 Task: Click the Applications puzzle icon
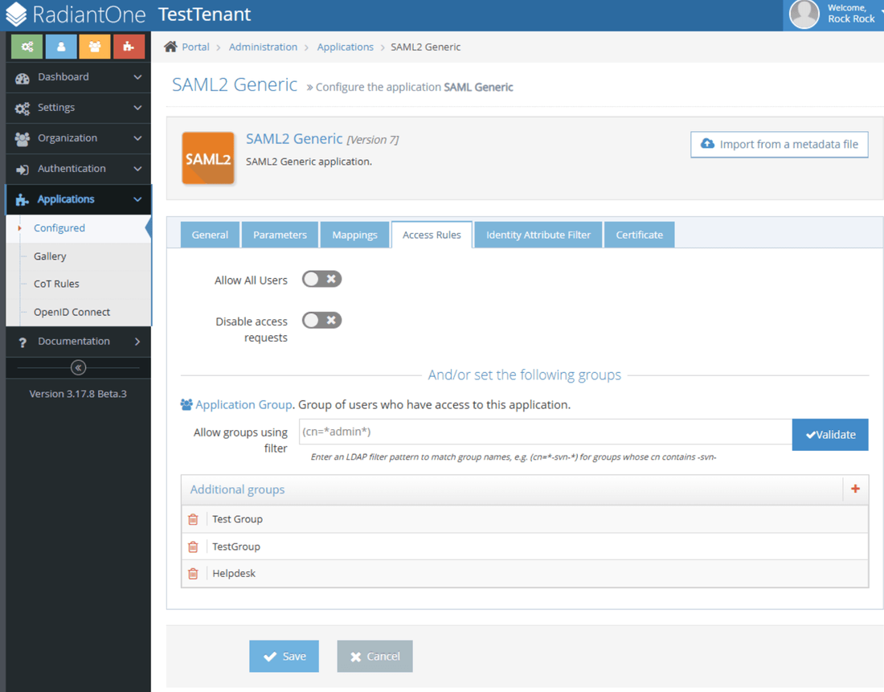pos(22,199)
